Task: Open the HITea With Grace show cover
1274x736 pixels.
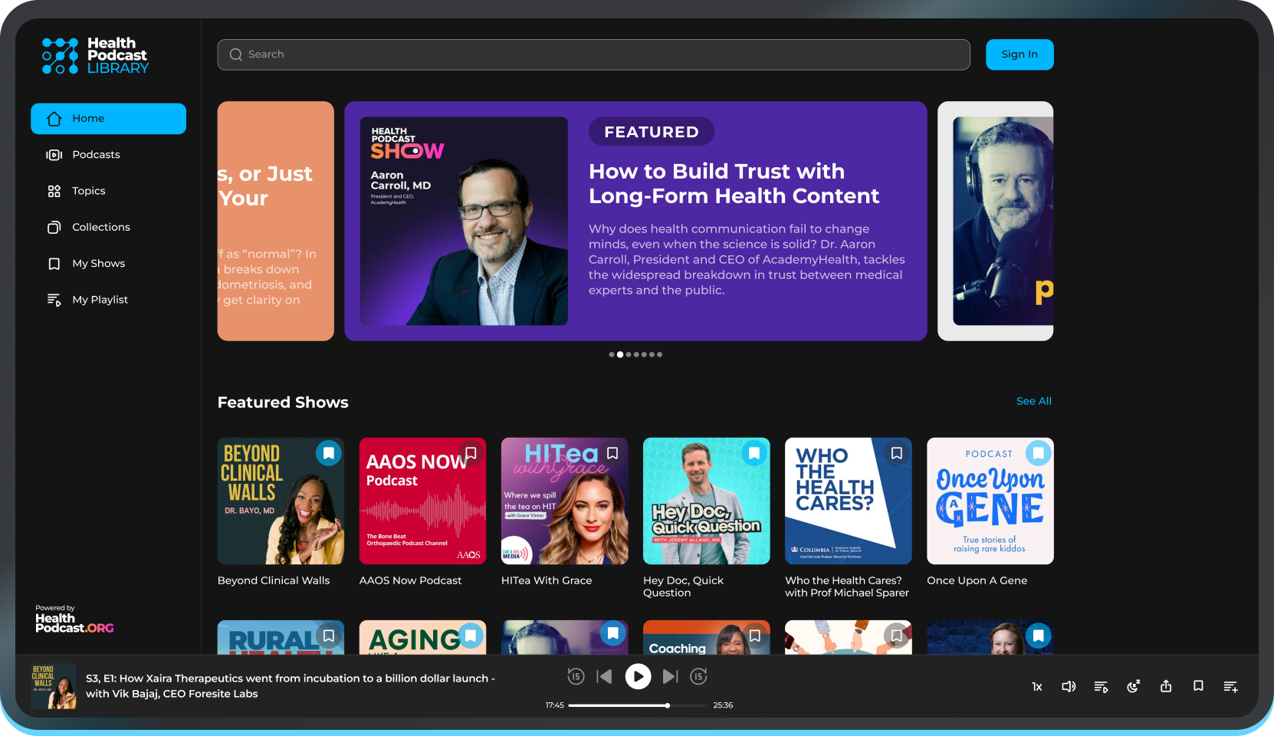Action: point(565,501)
